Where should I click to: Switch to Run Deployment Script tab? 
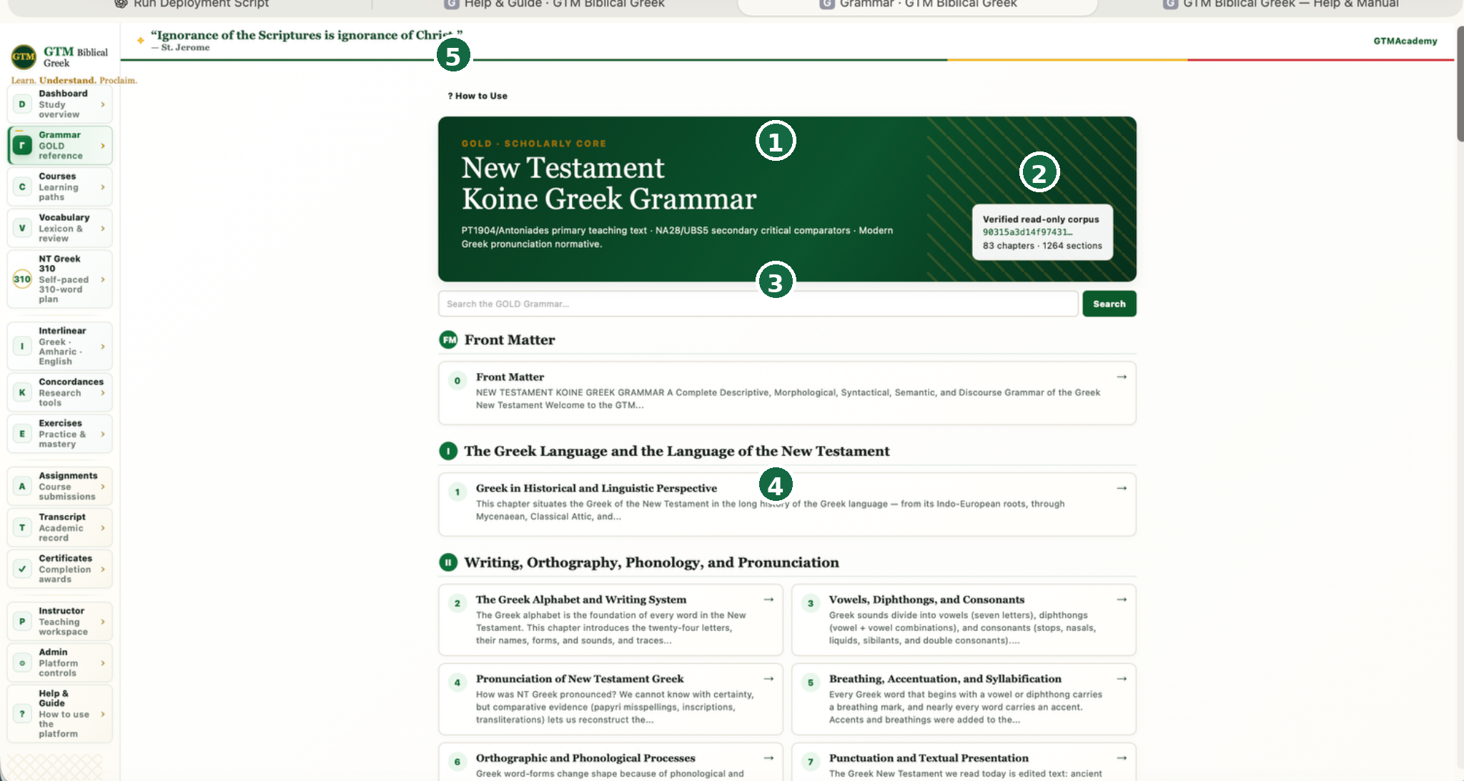pos(193,5)
